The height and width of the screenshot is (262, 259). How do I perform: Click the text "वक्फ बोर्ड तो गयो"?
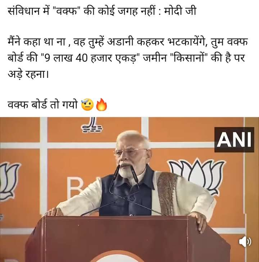tap(43, 105)
